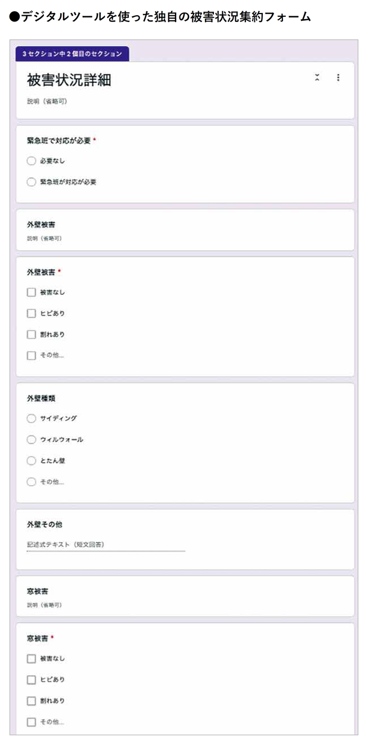Check ヒビあり under 外壁被害

click(x=32, y=313)
